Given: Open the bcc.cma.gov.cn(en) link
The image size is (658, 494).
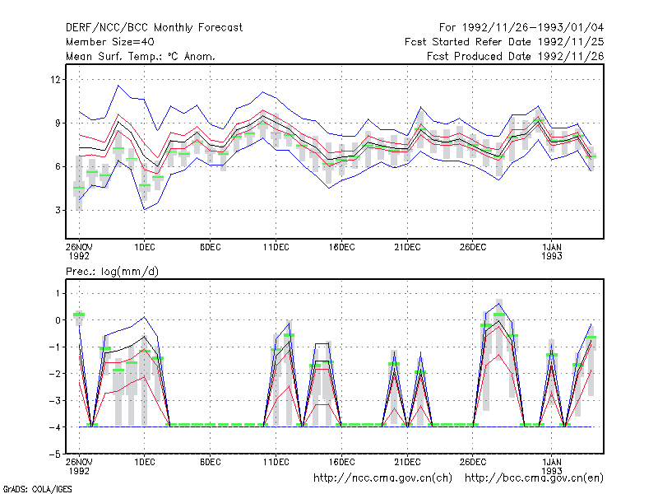Looking at the screenshot, I should (x=534, y=478).
